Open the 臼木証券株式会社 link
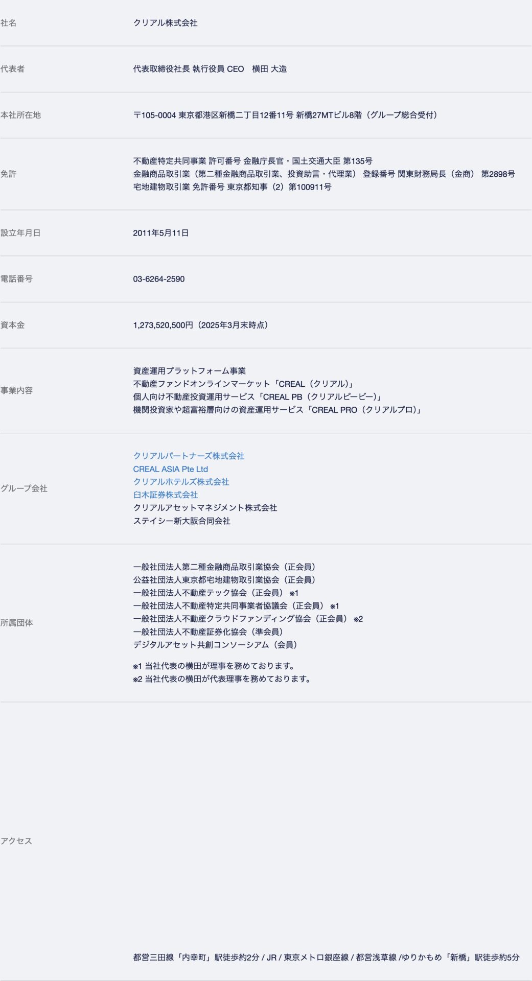This screenshot has height=981, width=532. click(x=165, y=495)
